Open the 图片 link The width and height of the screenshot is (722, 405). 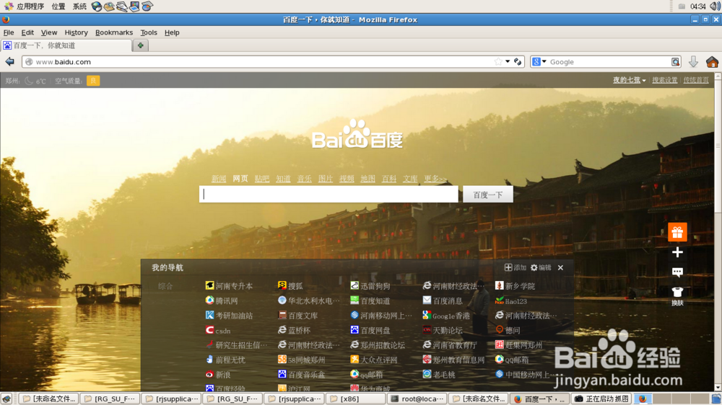pos(325,179)
